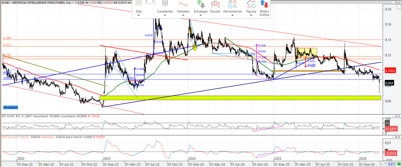Open the period number combo box

150,2
